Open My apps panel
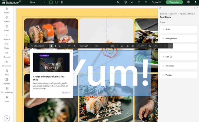 pyautogui.click(x=7, y=81)
